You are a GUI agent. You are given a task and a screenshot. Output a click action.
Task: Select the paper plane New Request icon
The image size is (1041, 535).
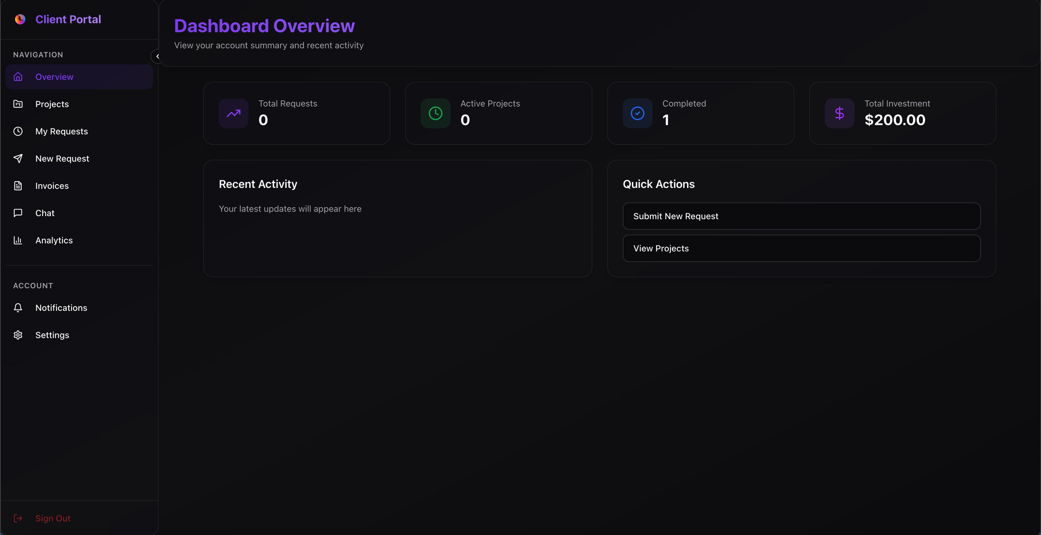point(18,158)
